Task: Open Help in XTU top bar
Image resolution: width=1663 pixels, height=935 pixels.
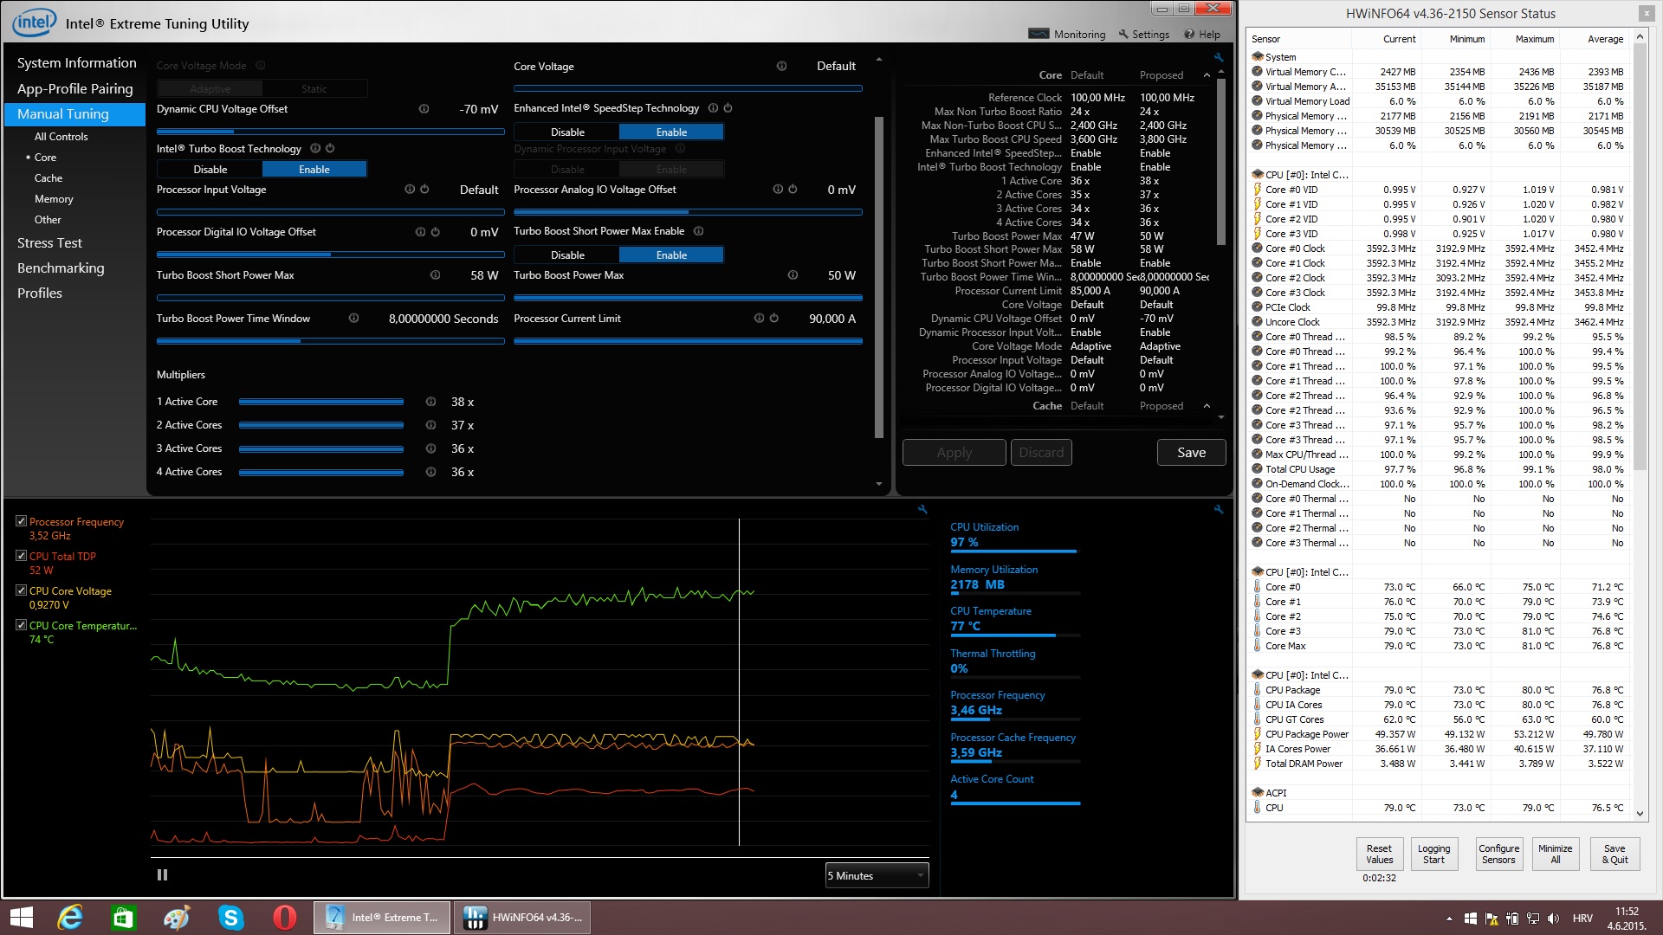Action: coord(1202,35)
